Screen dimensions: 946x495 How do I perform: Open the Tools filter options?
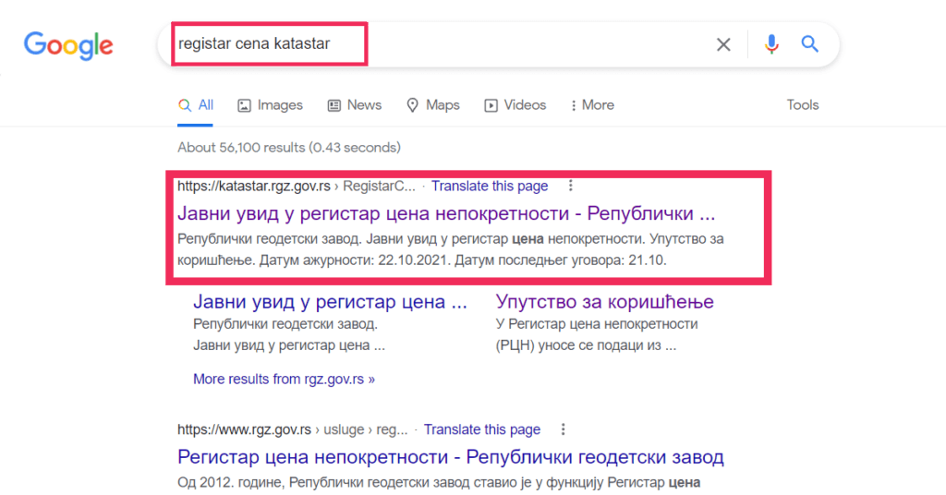(x=803, y=105)
